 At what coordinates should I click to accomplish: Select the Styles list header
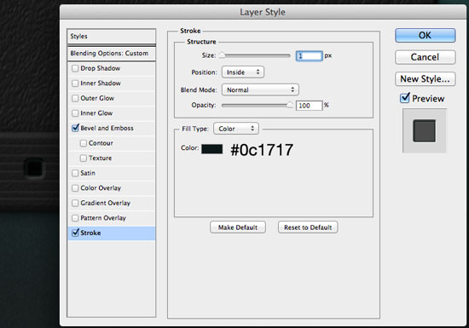[x=111, y=36]
